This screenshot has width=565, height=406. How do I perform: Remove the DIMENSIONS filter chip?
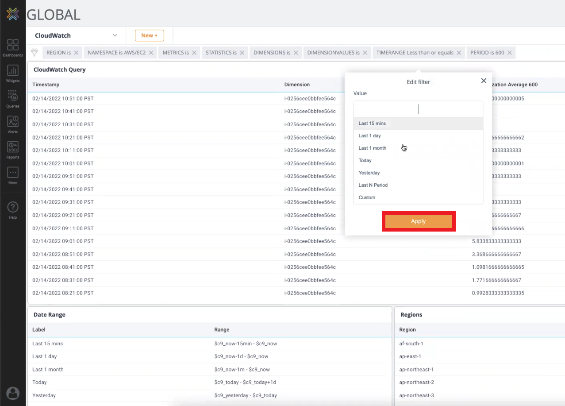click(296, 53)
